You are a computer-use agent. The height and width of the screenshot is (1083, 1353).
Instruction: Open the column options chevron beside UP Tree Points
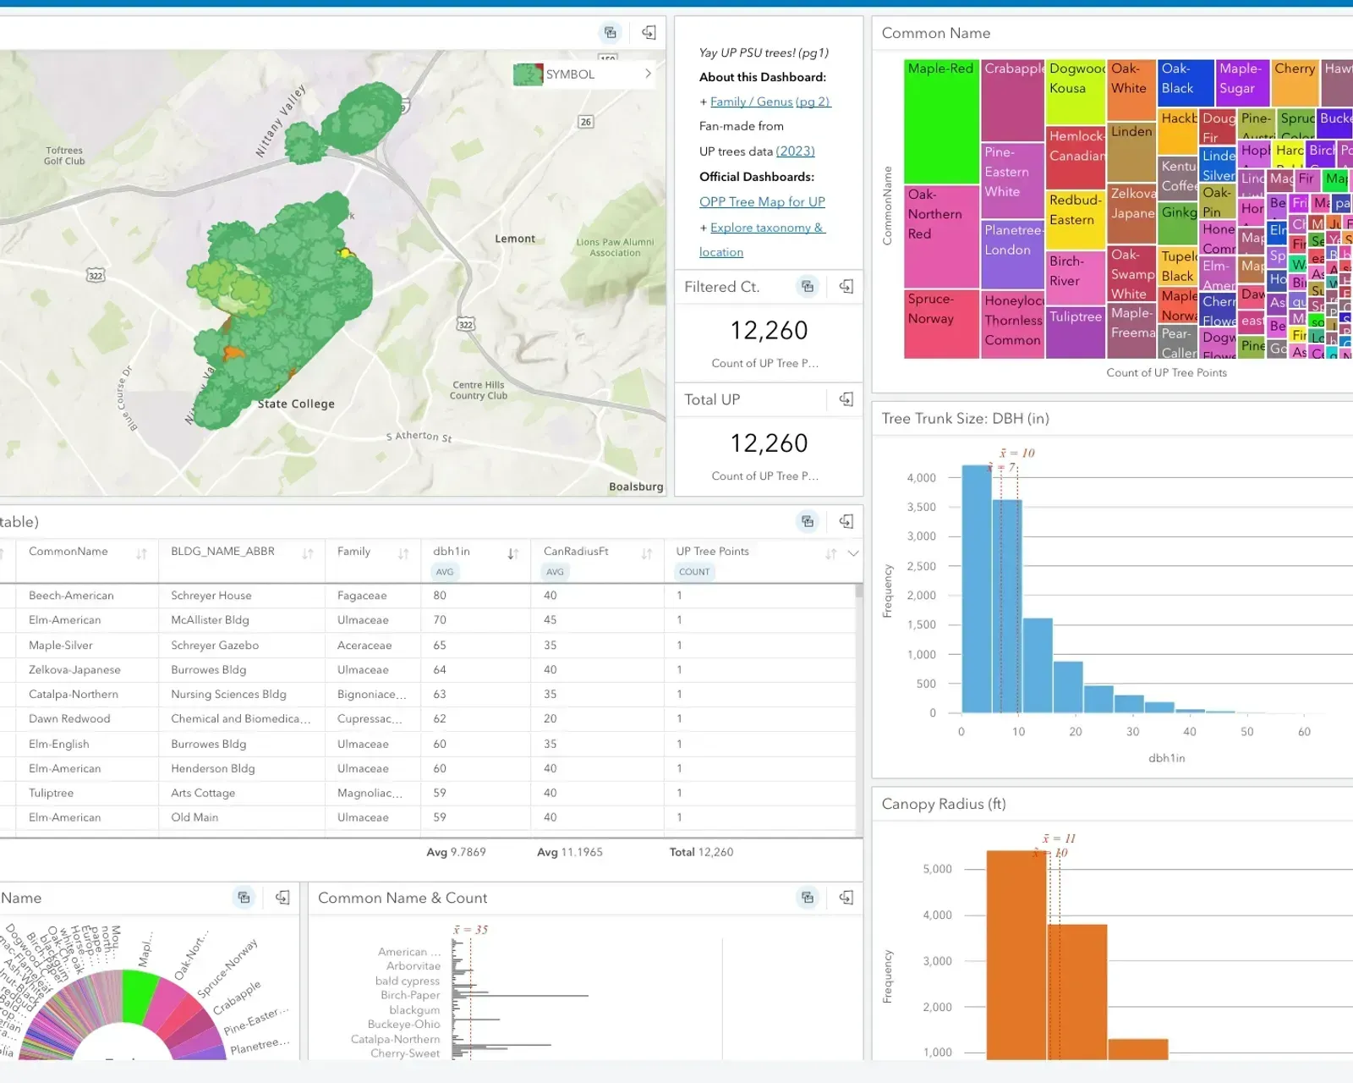point(853,553)
